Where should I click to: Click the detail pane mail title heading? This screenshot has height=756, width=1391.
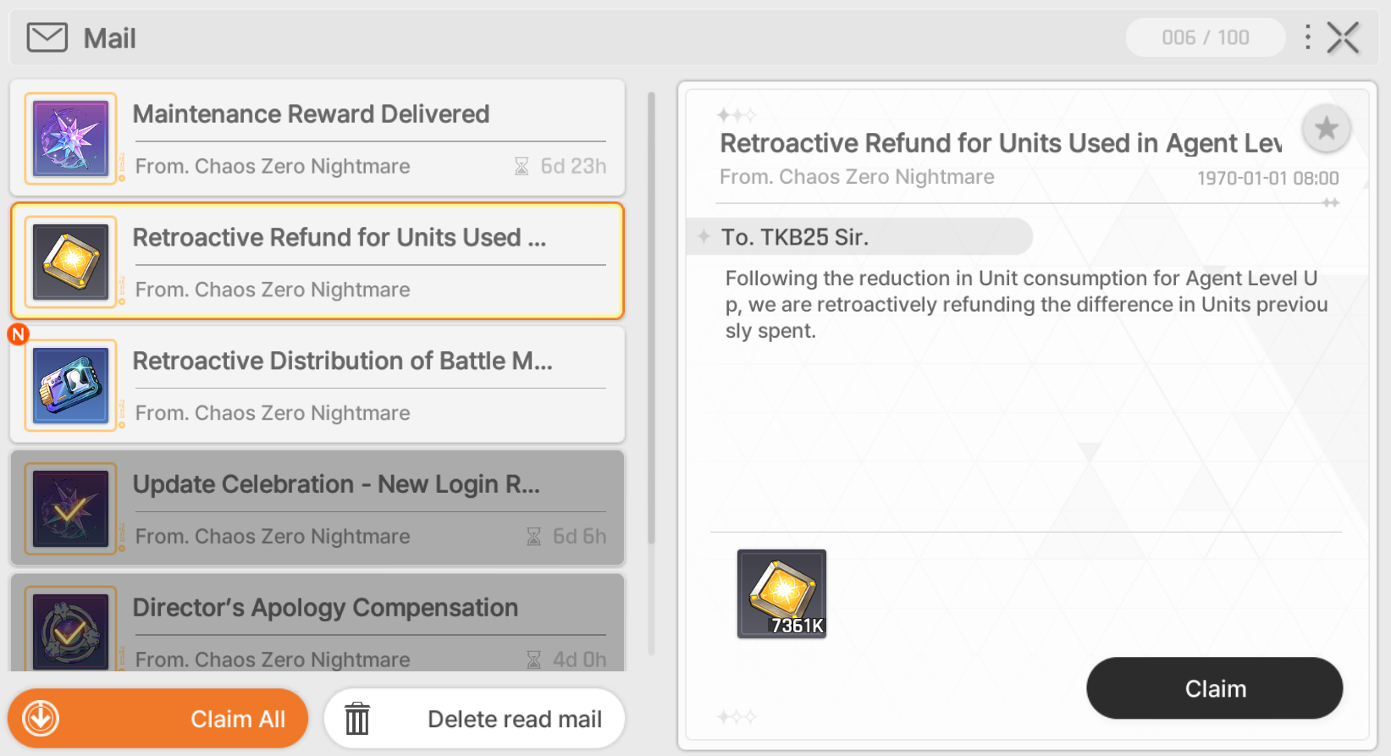tap(1001, 143)
